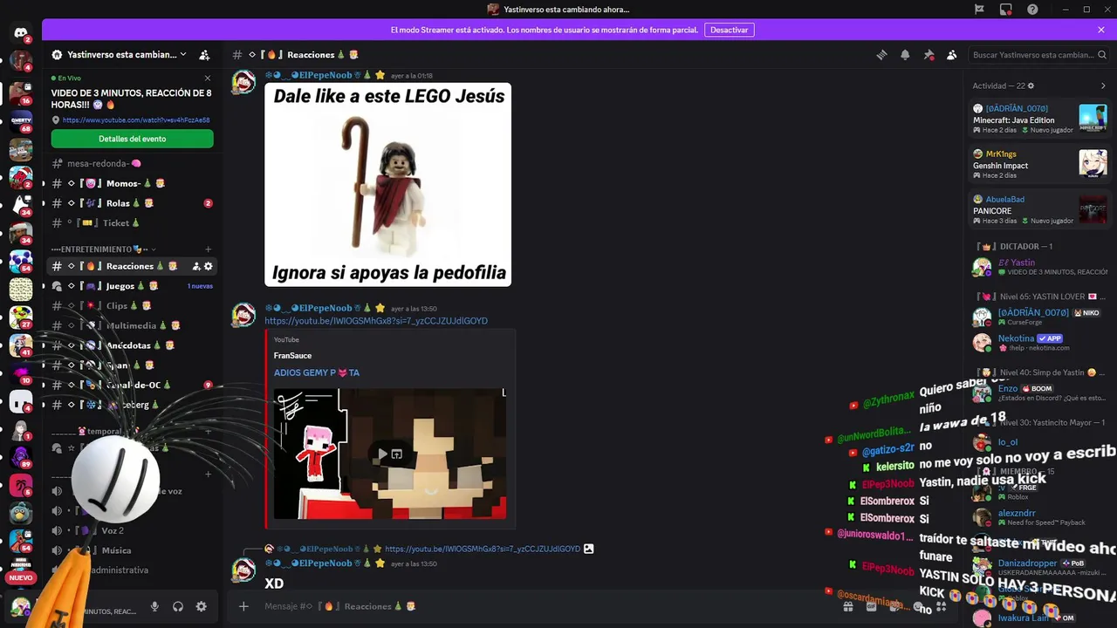Open notification settings bell icon
This screenshot has height=628, width=1117.
point(905,55)
